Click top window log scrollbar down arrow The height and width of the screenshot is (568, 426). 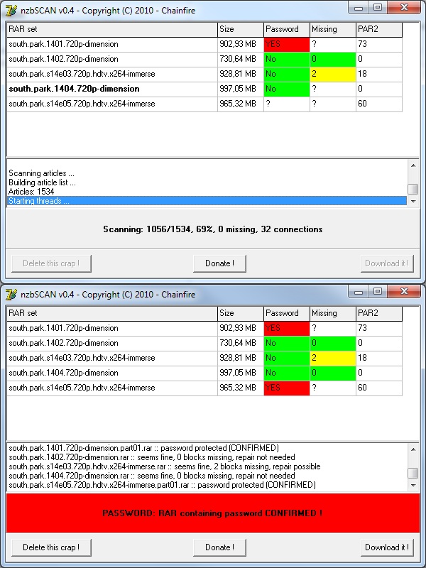coord(413,201)
